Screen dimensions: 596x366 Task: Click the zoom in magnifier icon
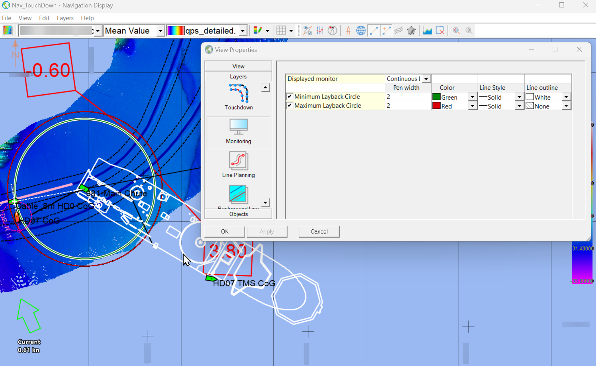tap(456, 31)
